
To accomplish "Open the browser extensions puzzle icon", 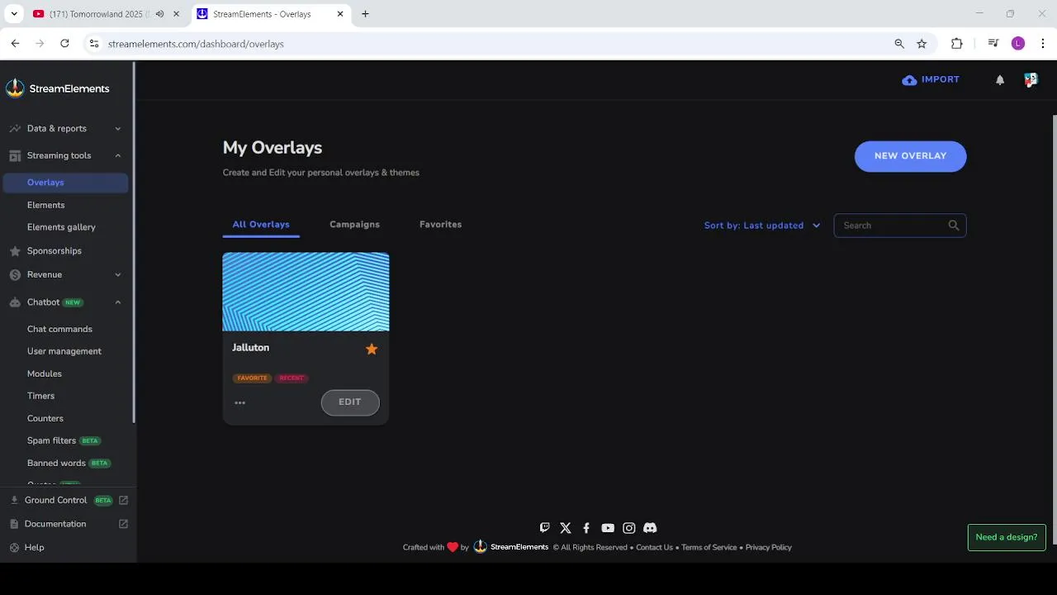I will click(x=957, y=43).
